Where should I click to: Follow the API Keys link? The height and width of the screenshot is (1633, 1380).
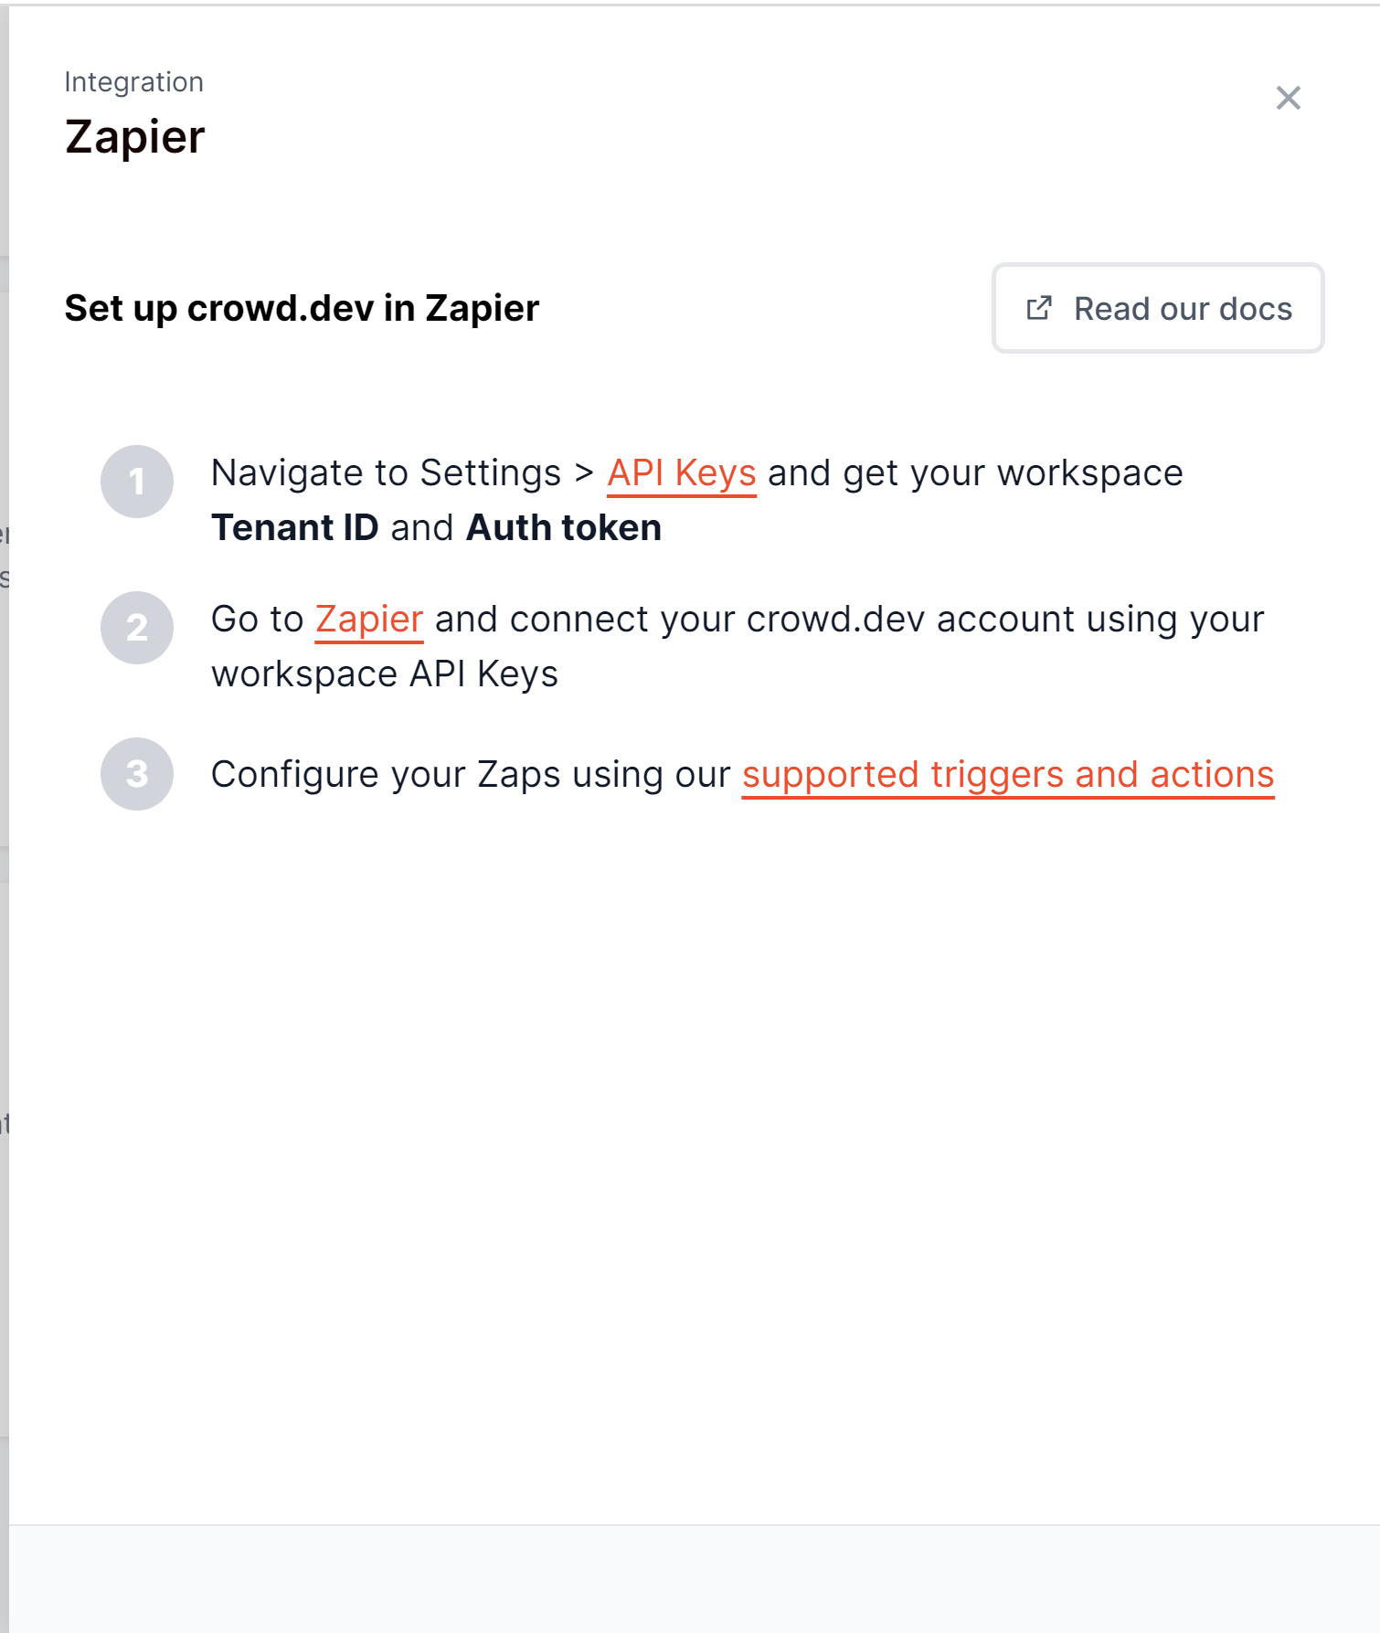[682, 473]
